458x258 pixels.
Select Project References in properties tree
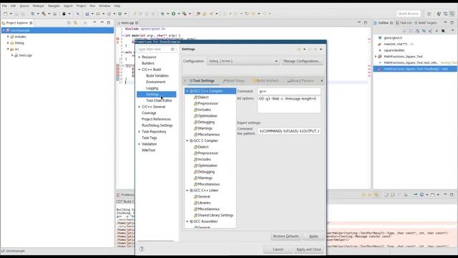[x=156, y=120]
